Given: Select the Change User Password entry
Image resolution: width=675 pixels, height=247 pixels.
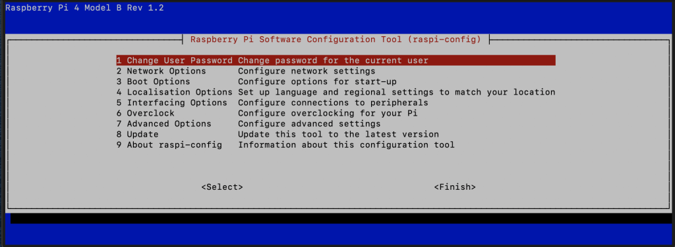Looking at the screenshot, I should 336,60.
